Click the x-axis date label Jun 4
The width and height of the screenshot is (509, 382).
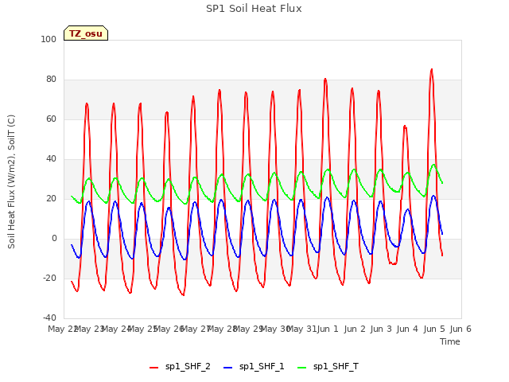[x=407, y=329]
